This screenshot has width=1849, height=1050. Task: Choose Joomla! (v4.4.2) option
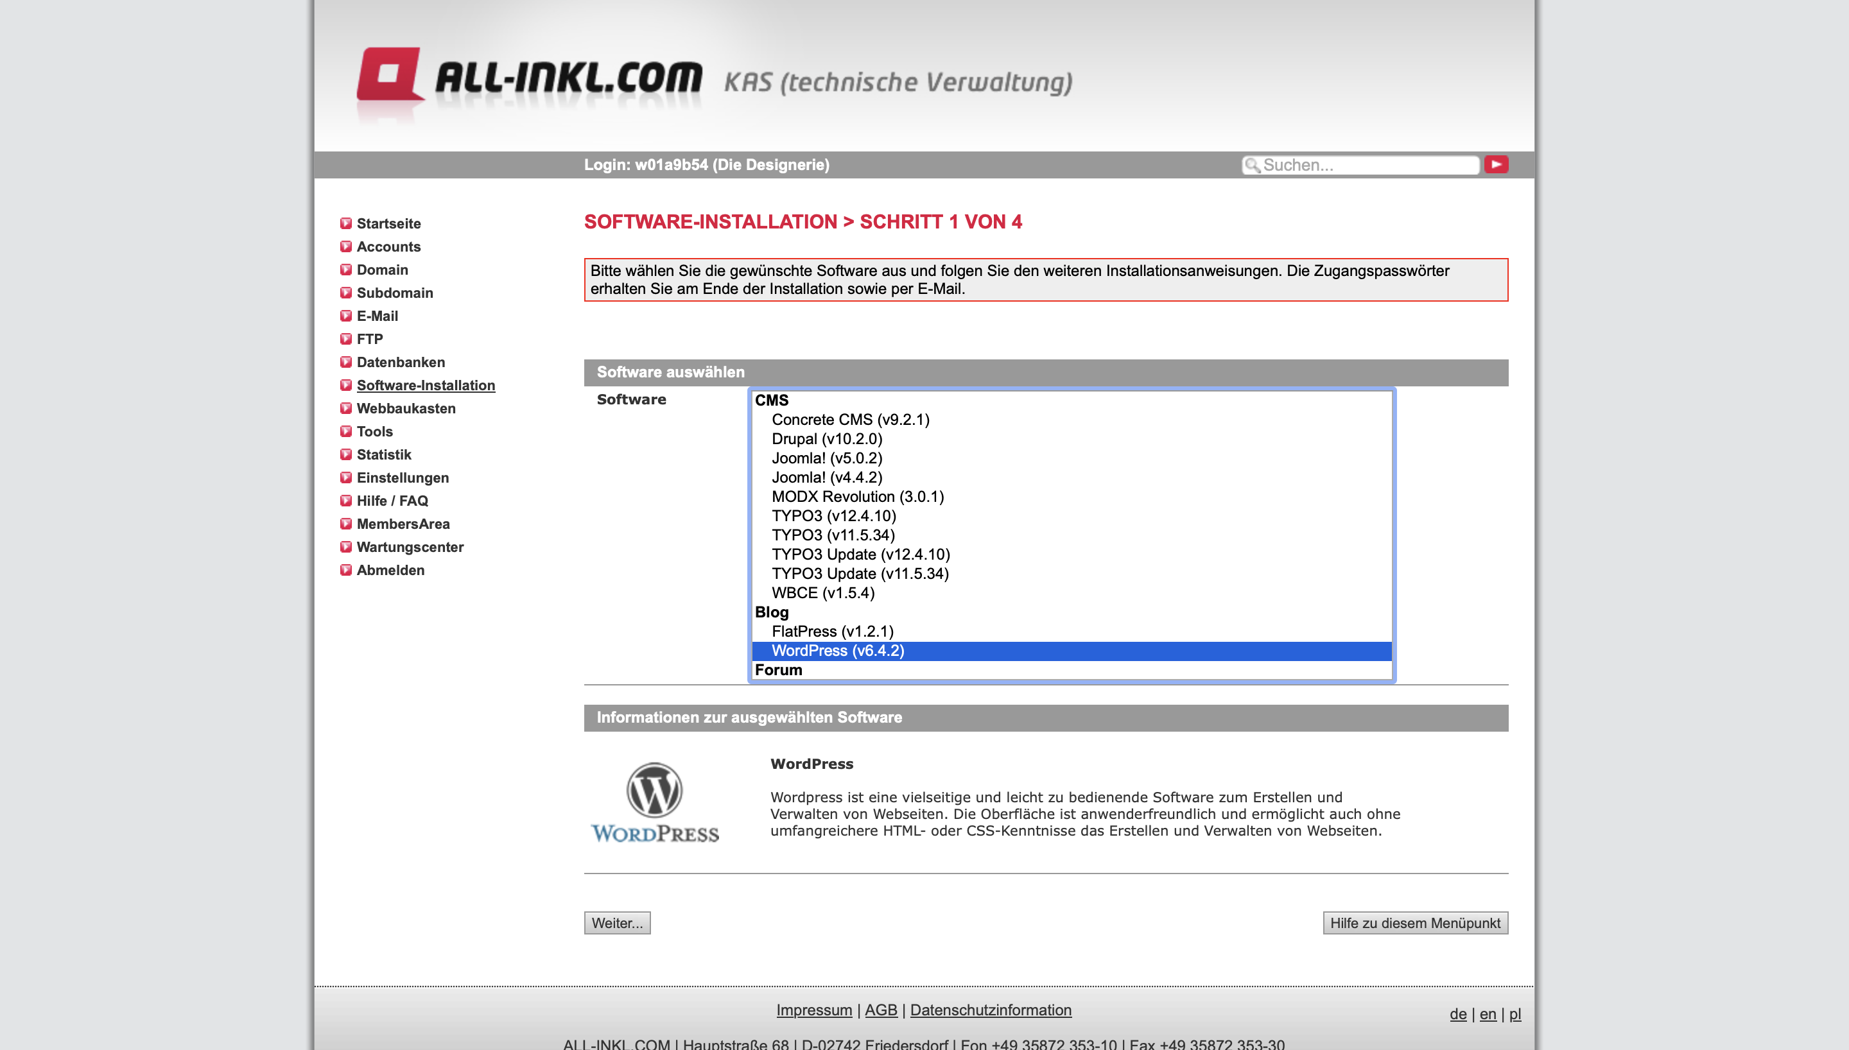pyautogui.click(x=1072, y=478)
